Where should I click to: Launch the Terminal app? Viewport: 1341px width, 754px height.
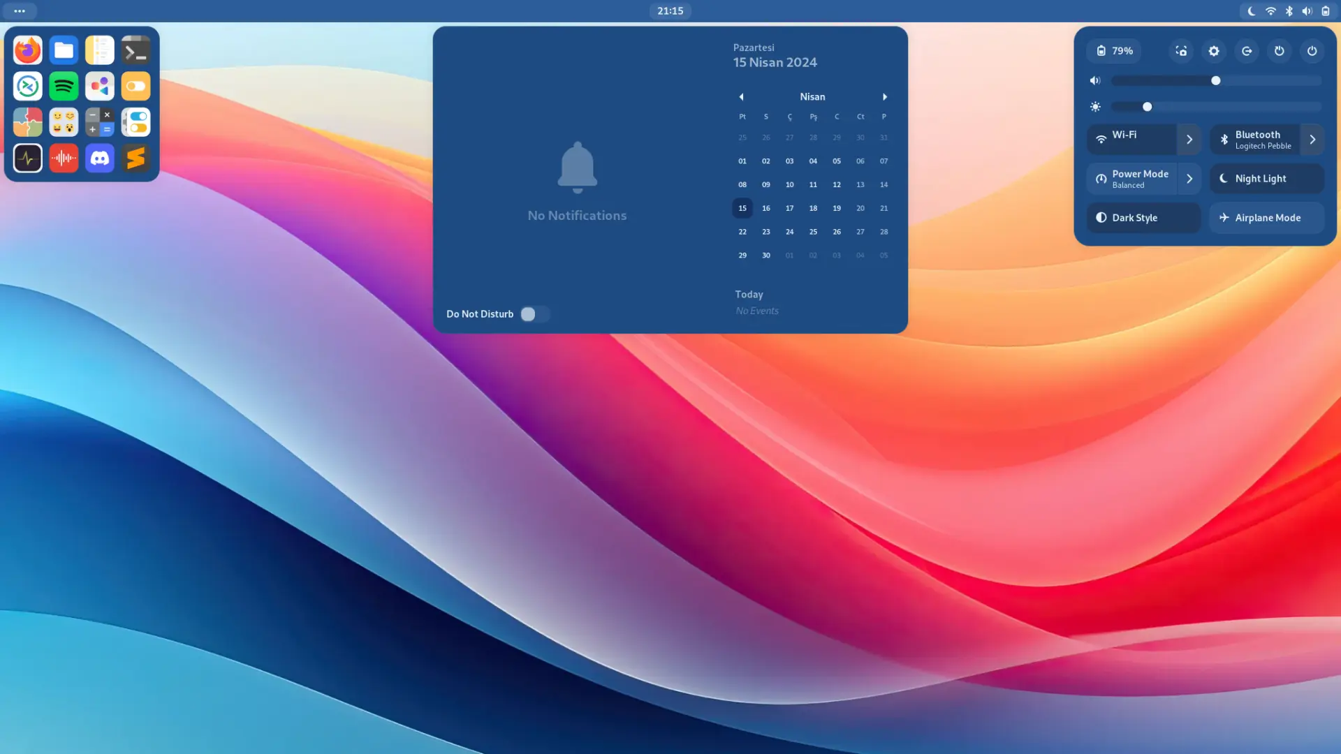click(x=135, y=50)
